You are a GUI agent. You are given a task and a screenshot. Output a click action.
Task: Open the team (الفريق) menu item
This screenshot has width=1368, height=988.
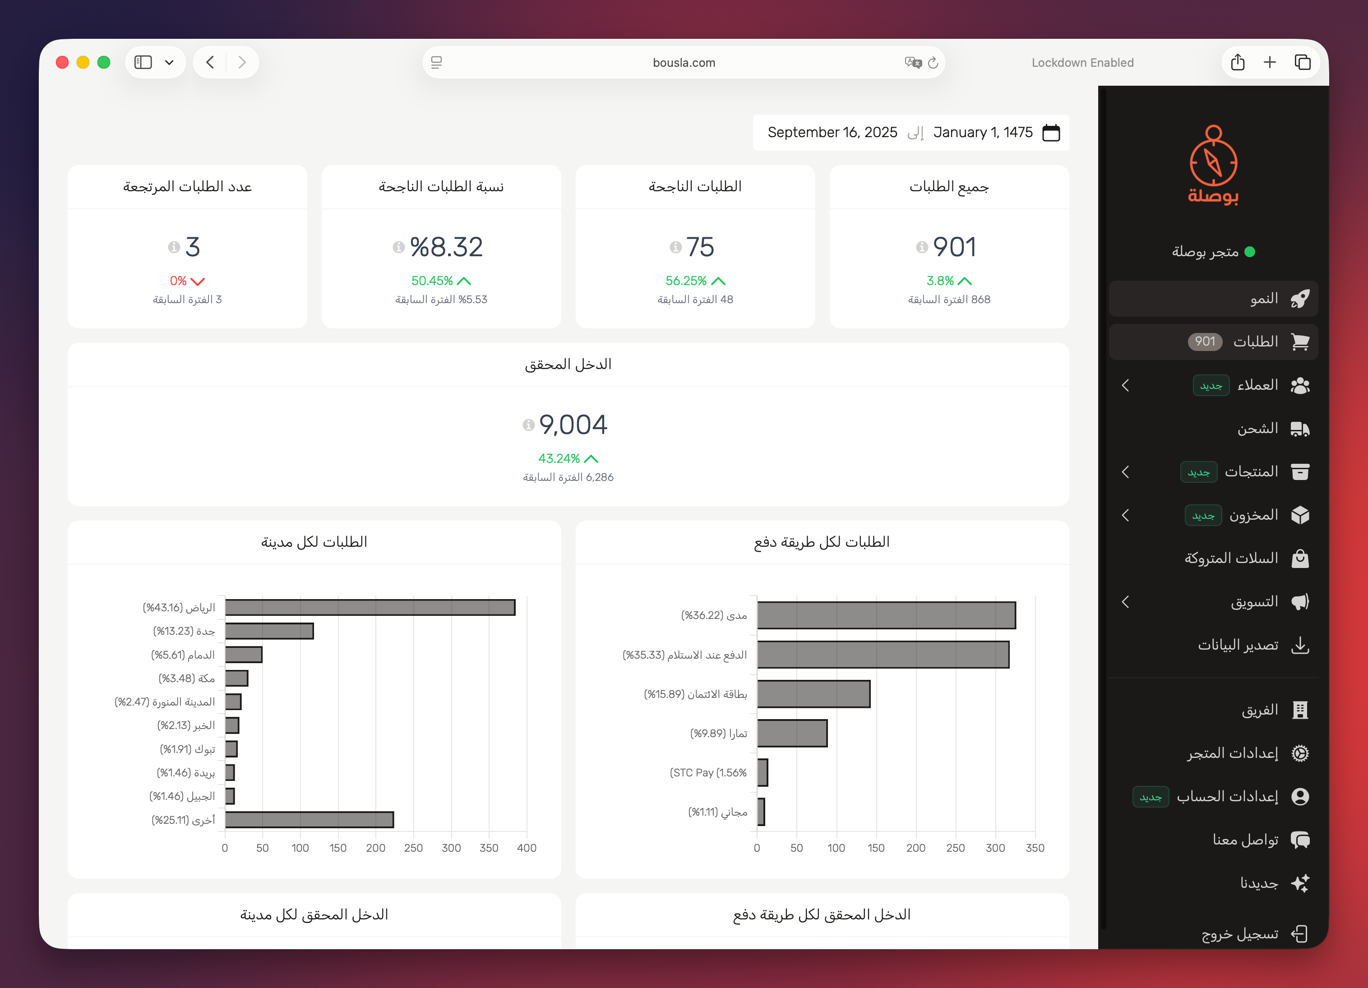1259,711
